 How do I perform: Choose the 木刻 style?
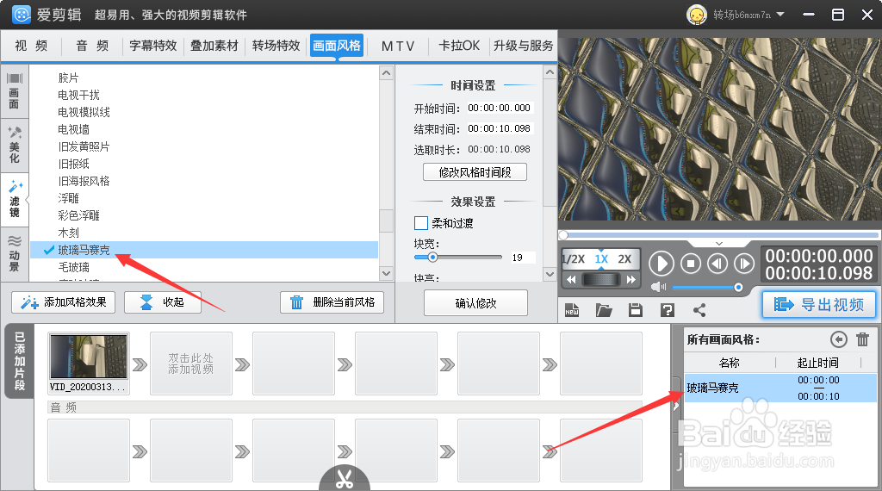click(x=68, y=233)
